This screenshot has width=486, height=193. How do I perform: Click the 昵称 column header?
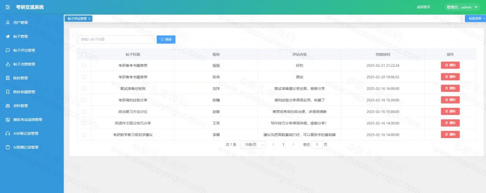216,54
